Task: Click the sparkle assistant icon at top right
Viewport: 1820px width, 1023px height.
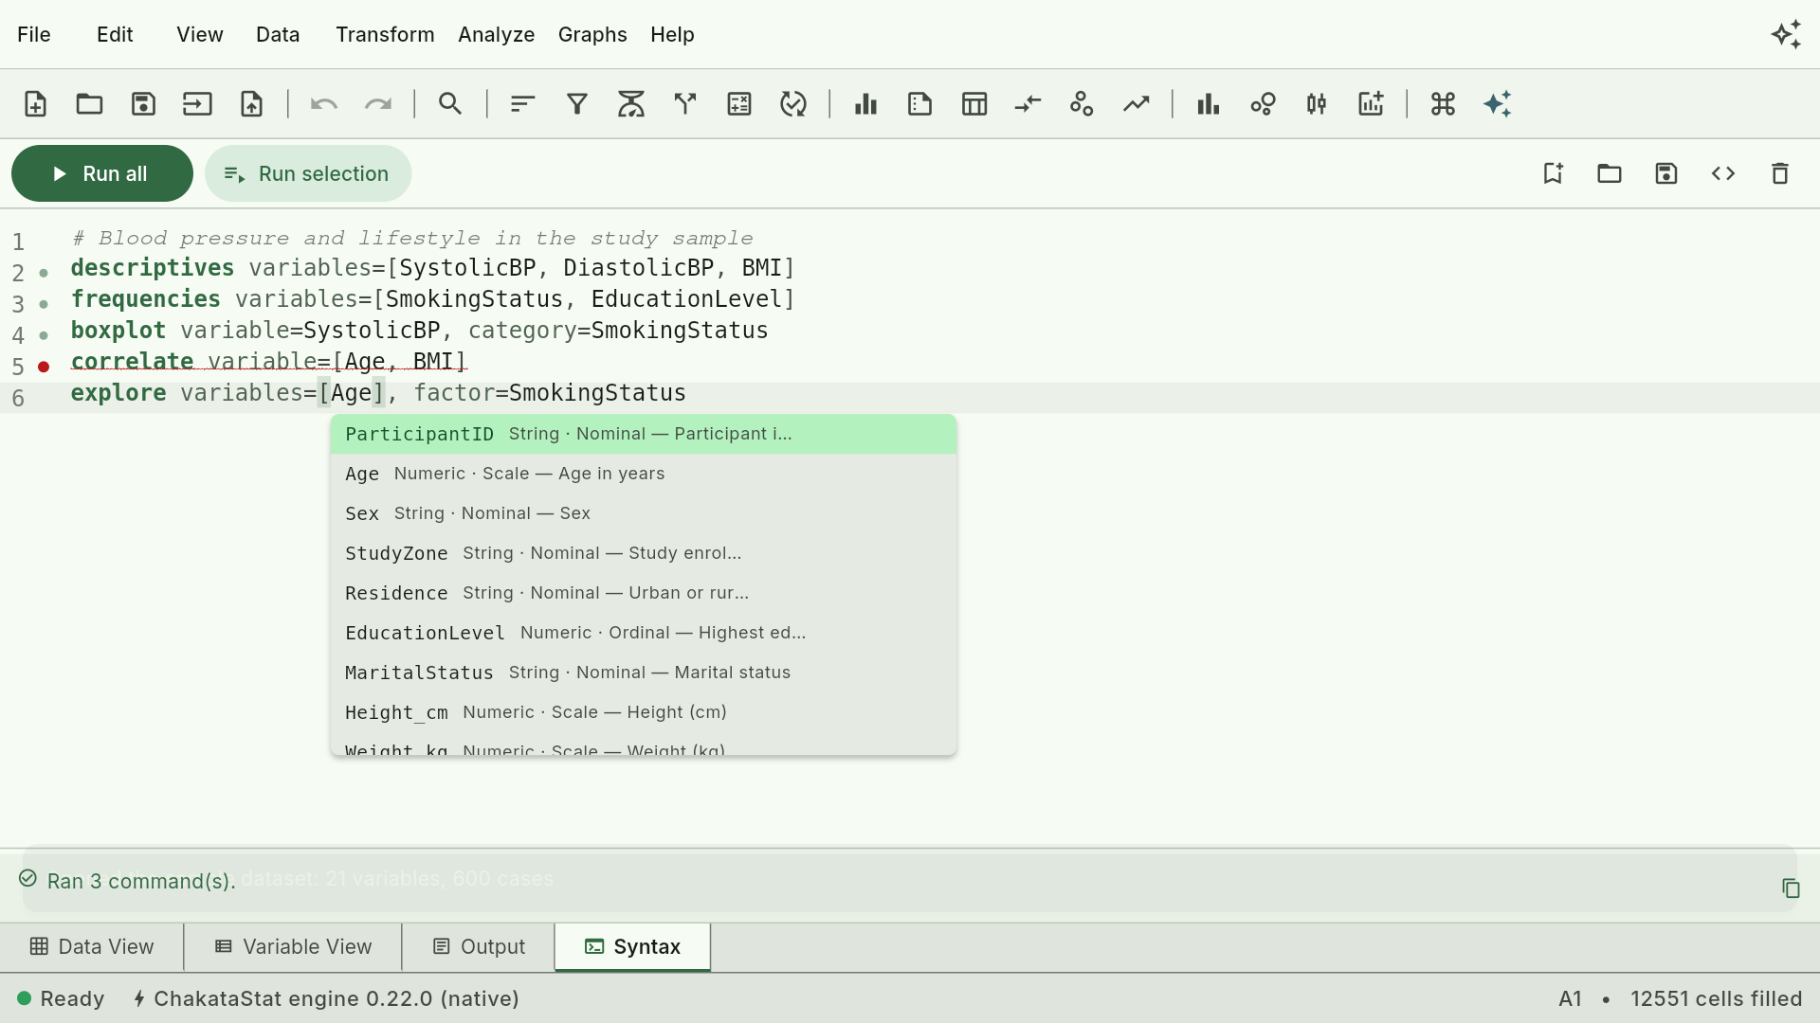Action: click(x=1786, y=35)
